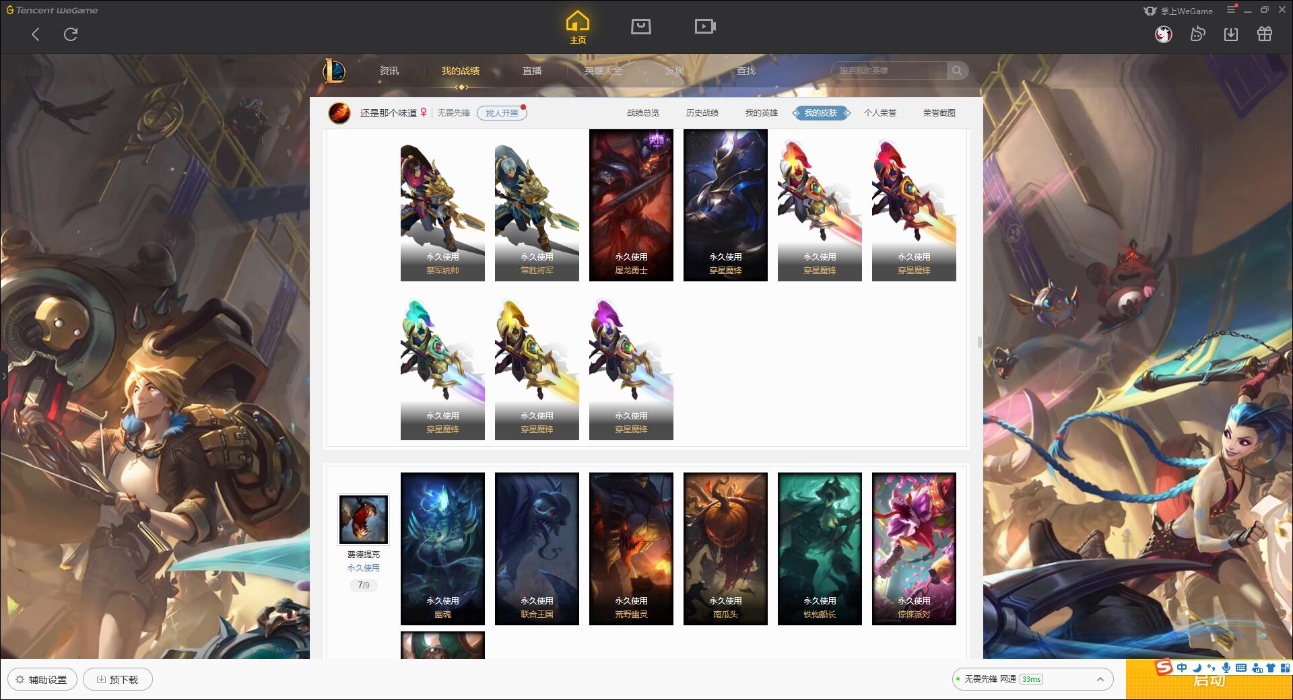Open the flame mascot messages icon

pyautogui.click(x=1197, y=34)
